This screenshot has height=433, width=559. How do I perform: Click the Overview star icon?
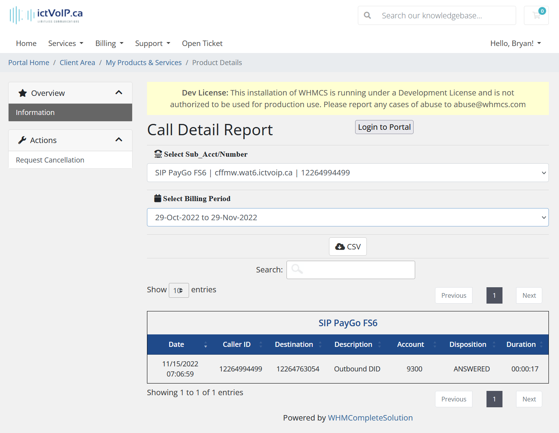click(23, 93)
